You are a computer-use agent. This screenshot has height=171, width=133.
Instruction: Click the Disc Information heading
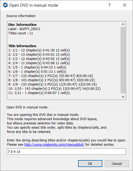(22, 25)
